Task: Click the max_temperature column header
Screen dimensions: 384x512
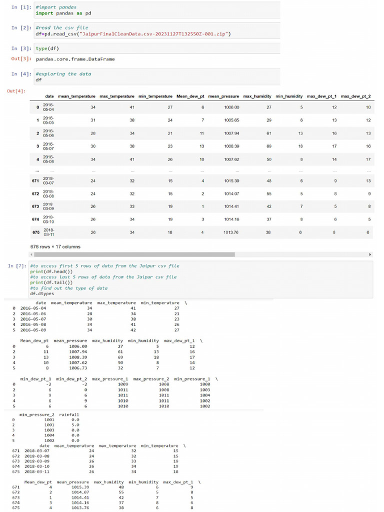Action: 117,96
